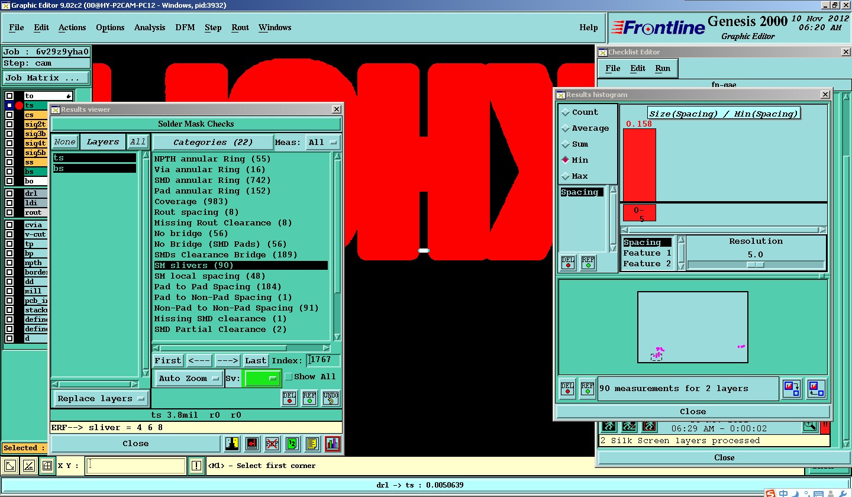Click the yellow notes page icon

pyautogui.click(x=312, y=443)
